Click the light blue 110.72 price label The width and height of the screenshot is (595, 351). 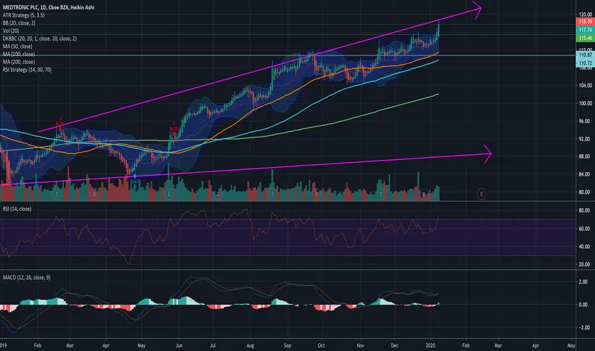(585, 63)
